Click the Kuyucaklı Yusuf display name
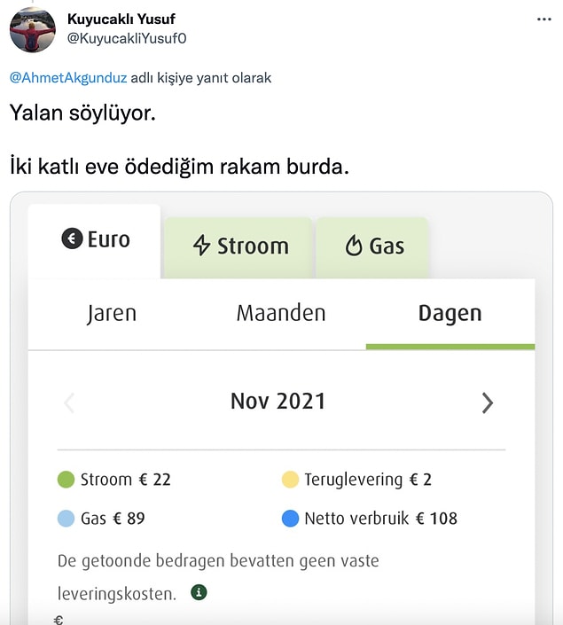The width and height of the screenshot is (563, 625). [121, 19]
